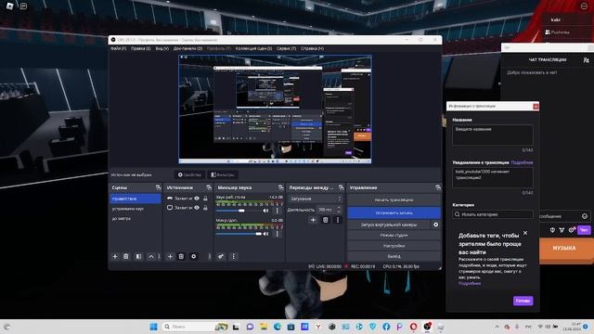Click Искать категорию search field

[x=493, y=214]
